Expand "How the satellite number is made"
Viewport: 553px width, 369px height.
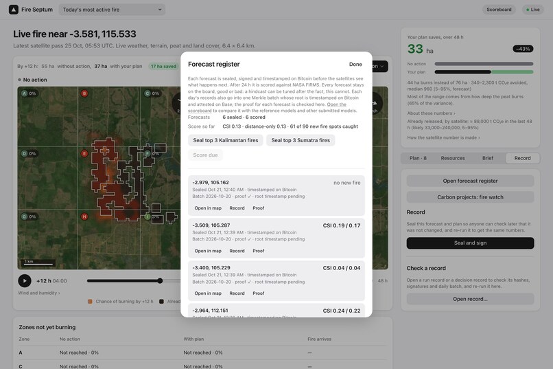443,137
